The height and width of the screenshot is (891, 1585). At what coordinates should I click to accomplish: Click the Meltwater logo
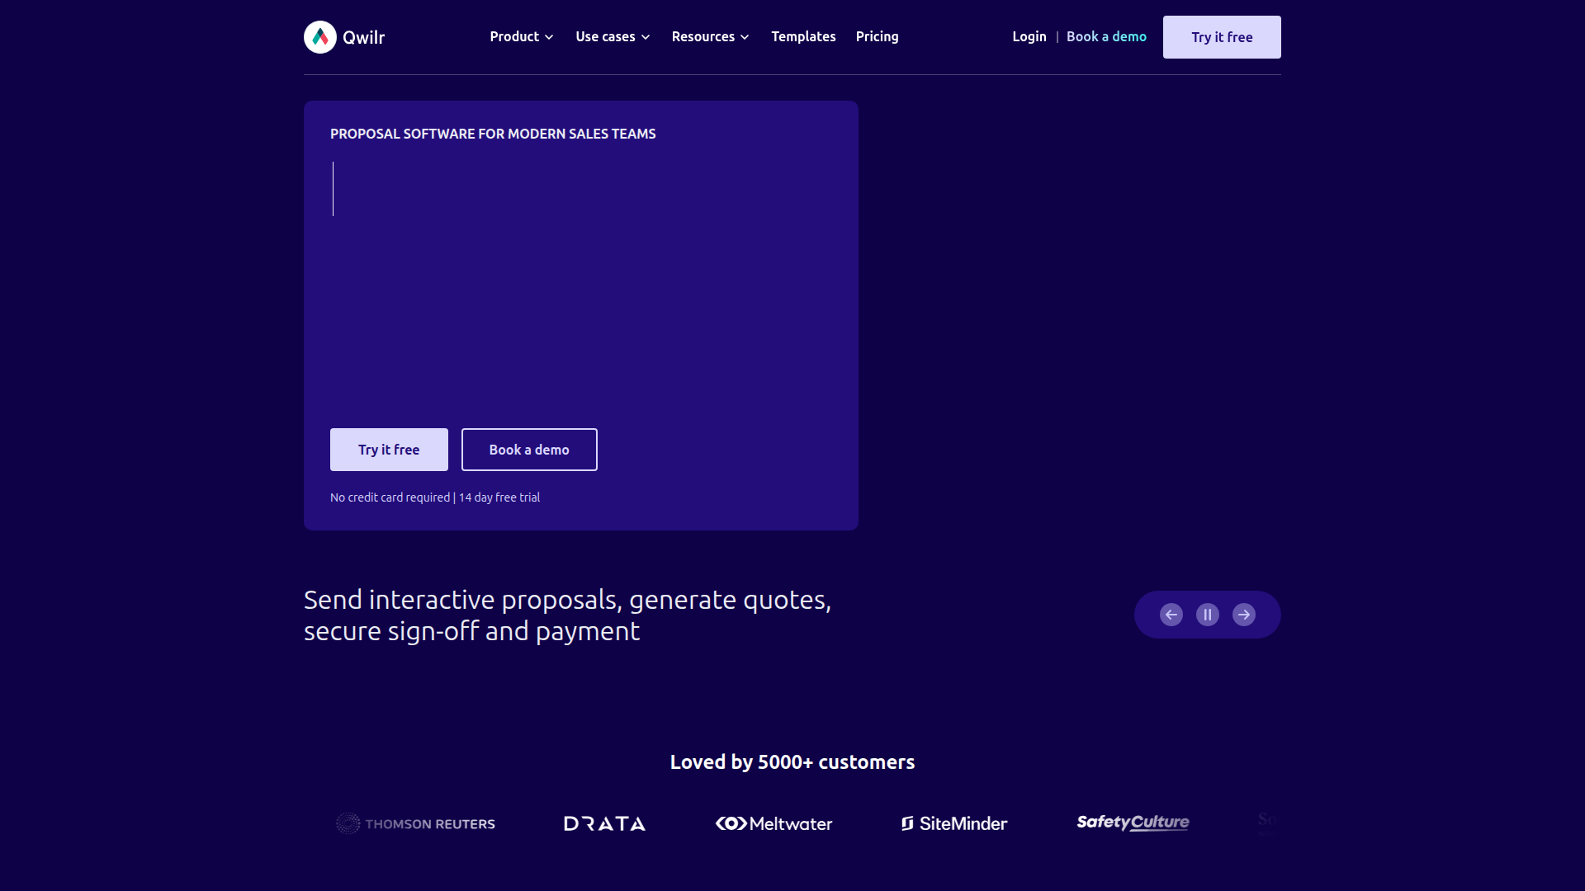(x=774, y=823)
